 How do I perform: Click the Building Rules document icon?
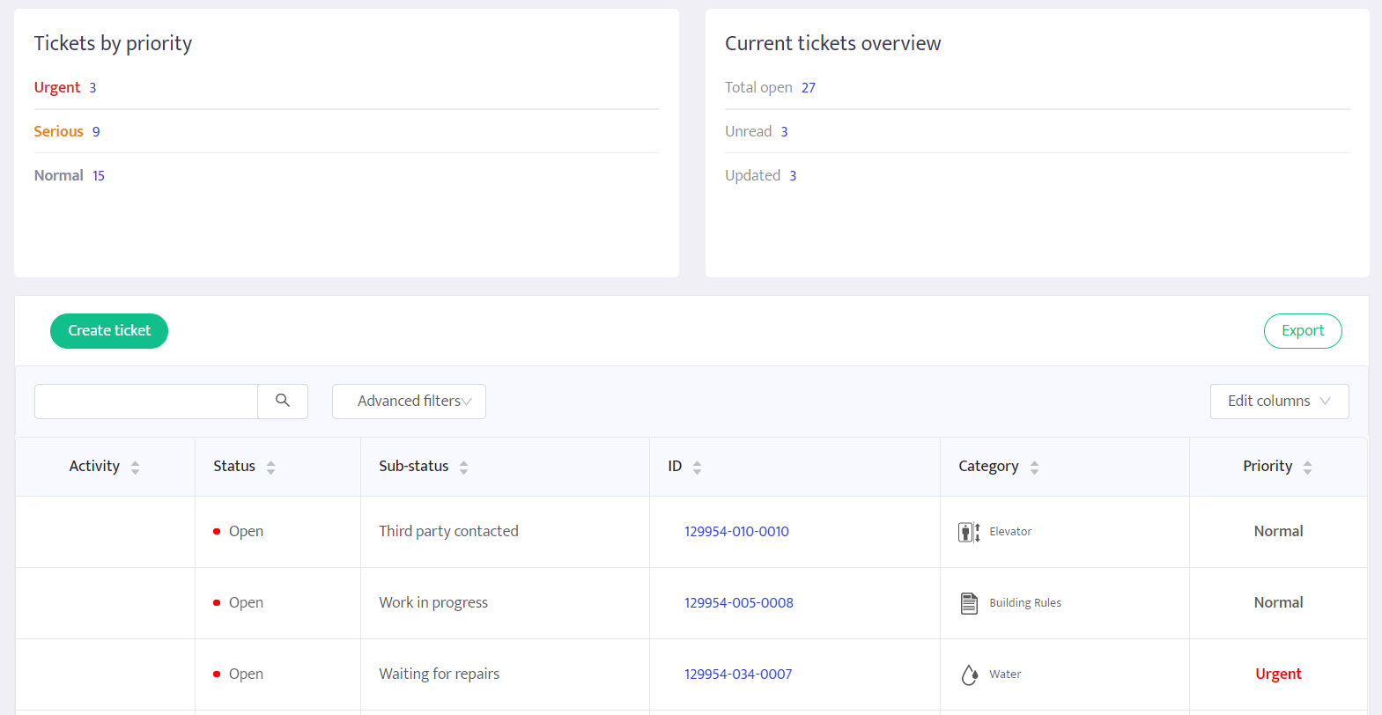pyautogui.click(x=969, y=603)
